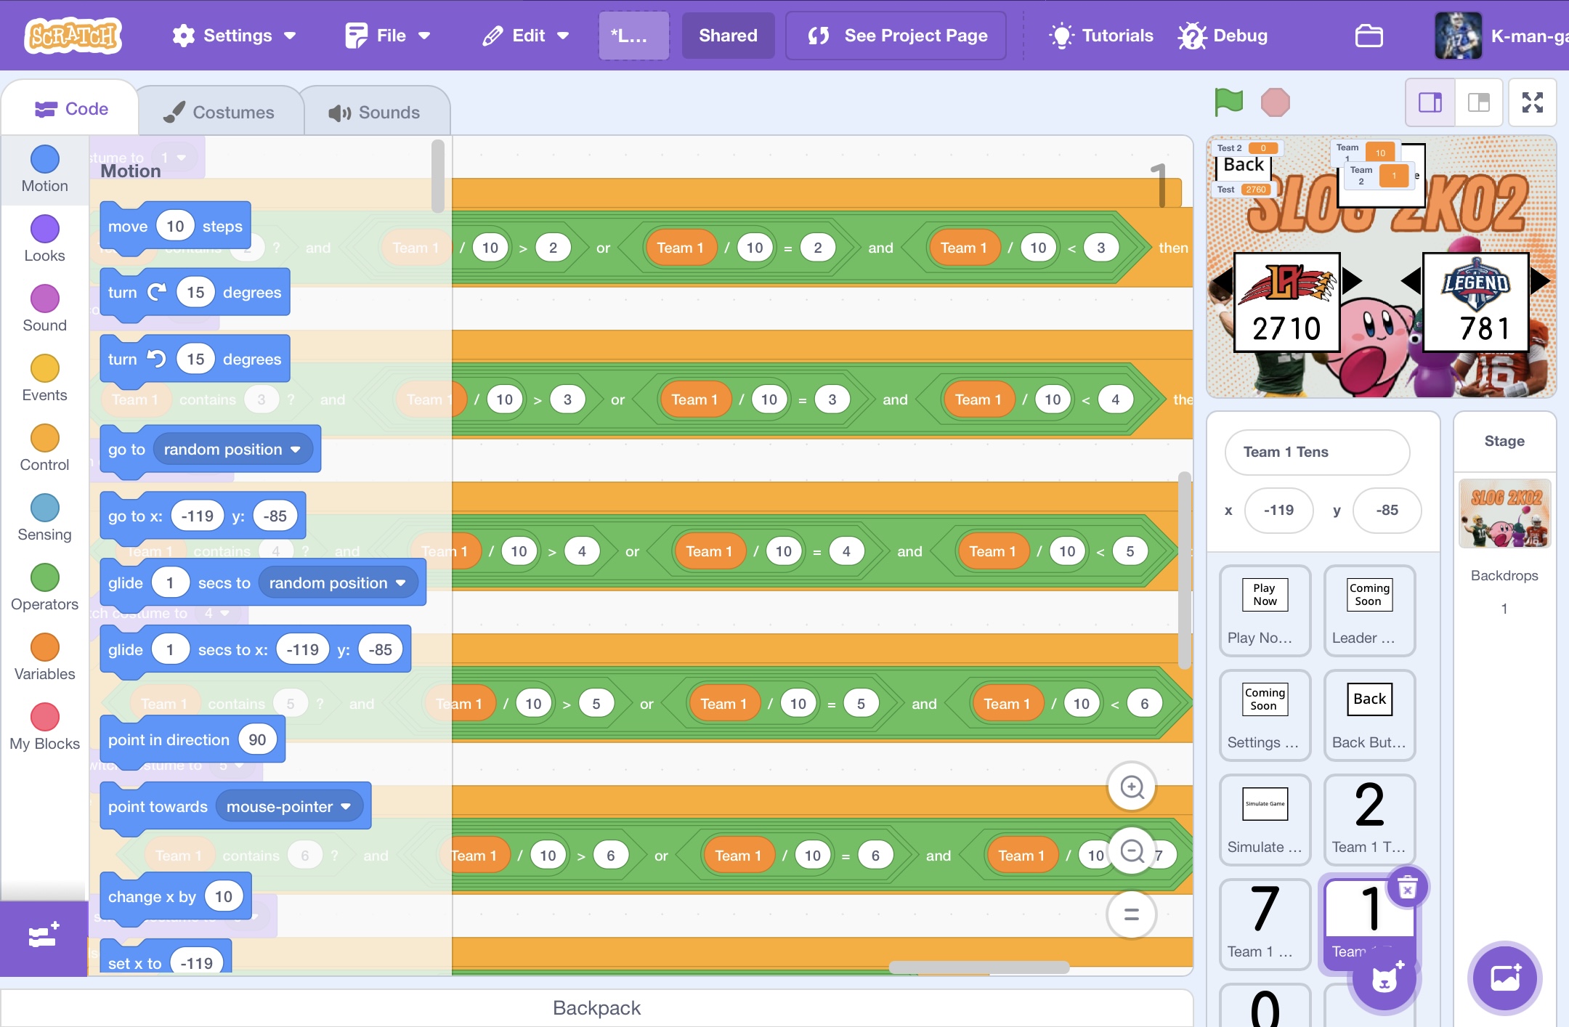Select the Back Button sprite thumbnail
This screenshot has height=1027, width=1569.
[x=1369, y=715]
